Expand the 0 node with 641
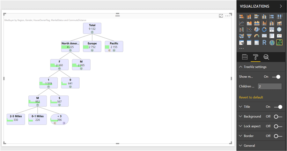 coord(70,87)
